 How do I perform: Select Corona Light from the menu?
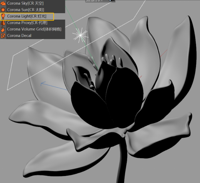(27, 16)
